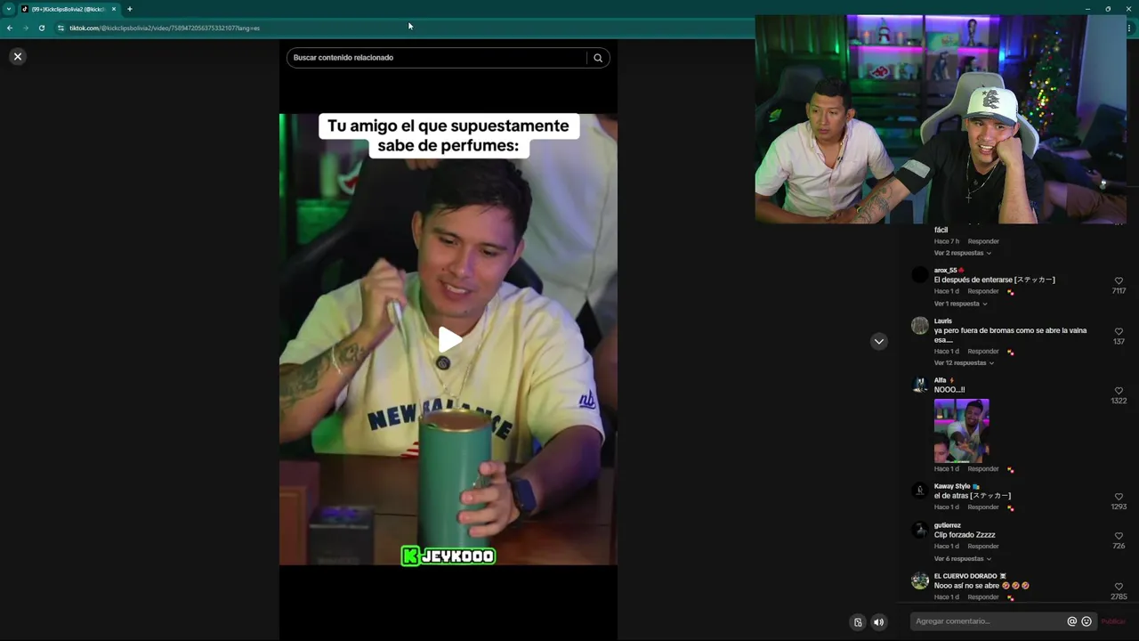Reply to Lauris's comment via Responder
Viewport: 1139px width, 641px height.
(x=983, y=352)
